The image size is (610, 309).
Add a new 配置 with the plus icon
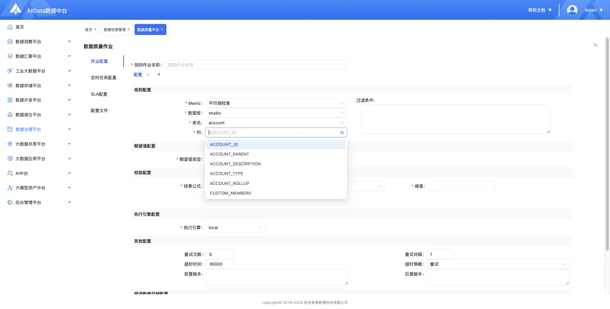tap(159, 74)
